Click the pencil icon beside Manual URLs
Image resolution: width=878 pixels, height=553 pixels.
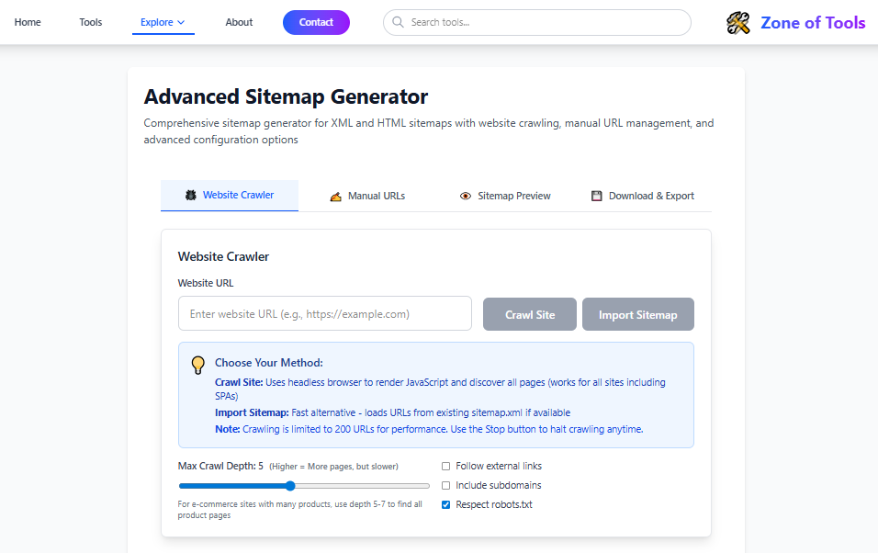pos(335,197)
